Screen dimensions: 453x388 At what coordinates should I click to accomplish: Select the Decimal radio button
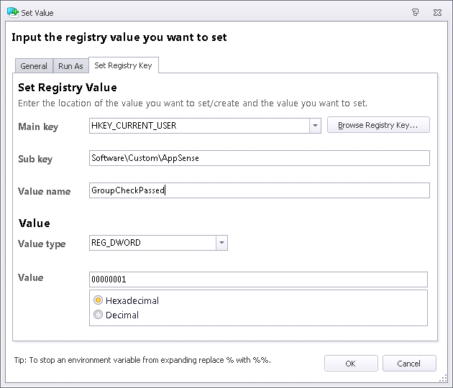pyautogui.click(x=99, y=315)
